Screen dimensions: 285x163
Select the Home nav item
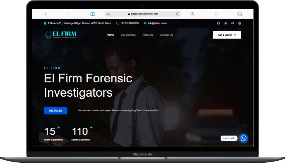point(110,35)
